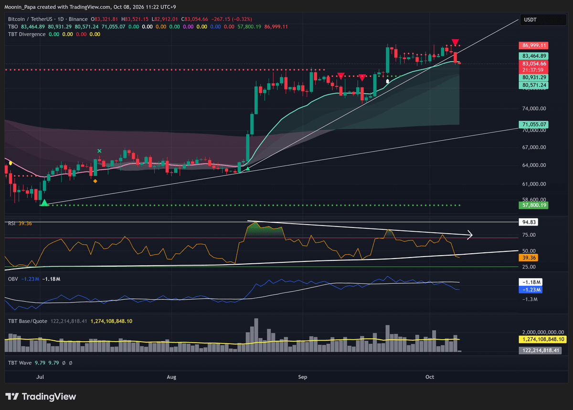This screenshot has height=410, width=573.
Task: Click the 83,464.89 label on the price axis
Action: click(x=534, y=56)
